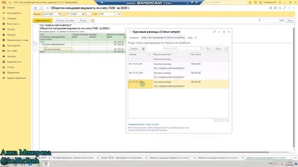This screenshot has height=167, width=298.
Task: Click code 100.00.035 in highlighted row
Action: click(x=196, y=82)
